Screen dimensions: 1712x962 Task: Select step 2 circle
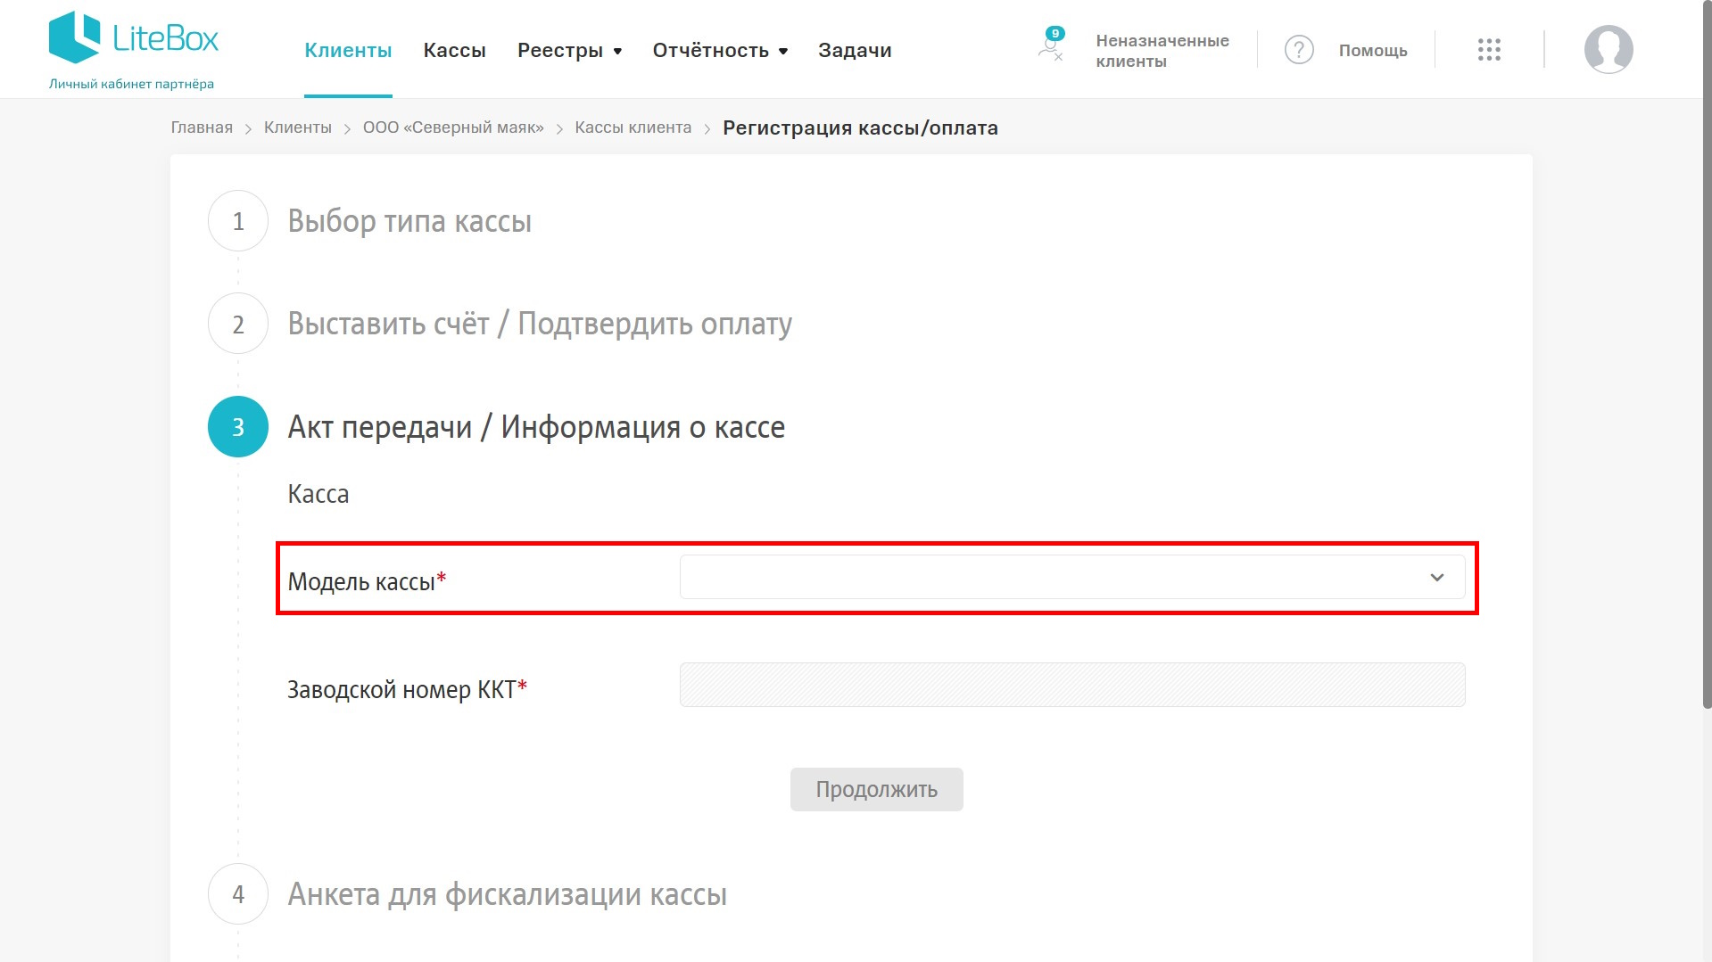point(238,324)
